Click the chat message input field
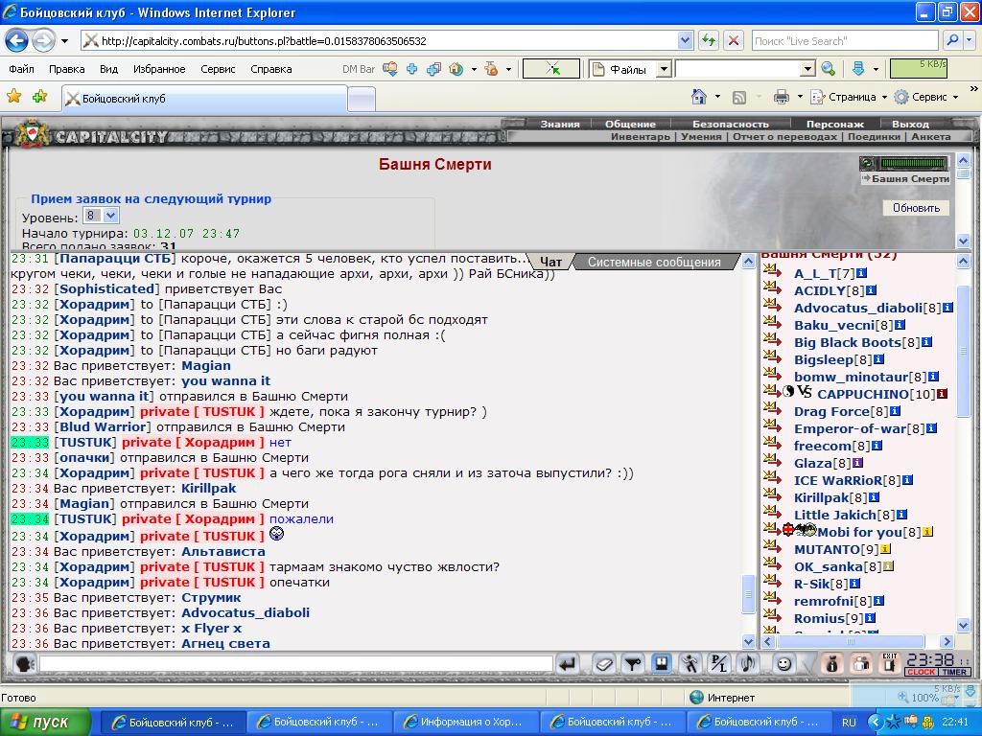 [295, 663]
